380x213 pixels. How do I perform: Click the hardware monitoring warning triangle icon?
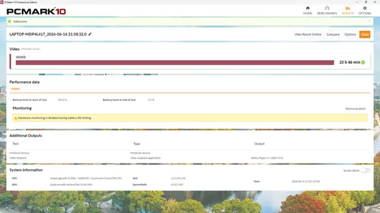(x=16, y=118)
